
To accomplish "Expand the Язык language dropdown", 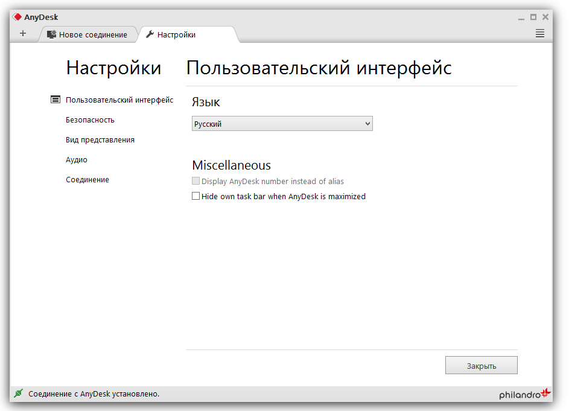I will click(x=282, y=124).
